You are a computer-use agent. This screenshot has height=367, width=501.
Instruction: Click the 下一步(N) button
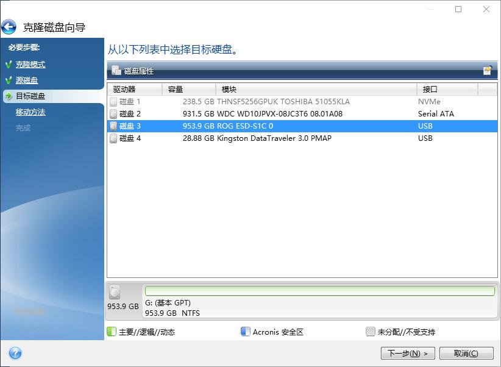(410, 353)
